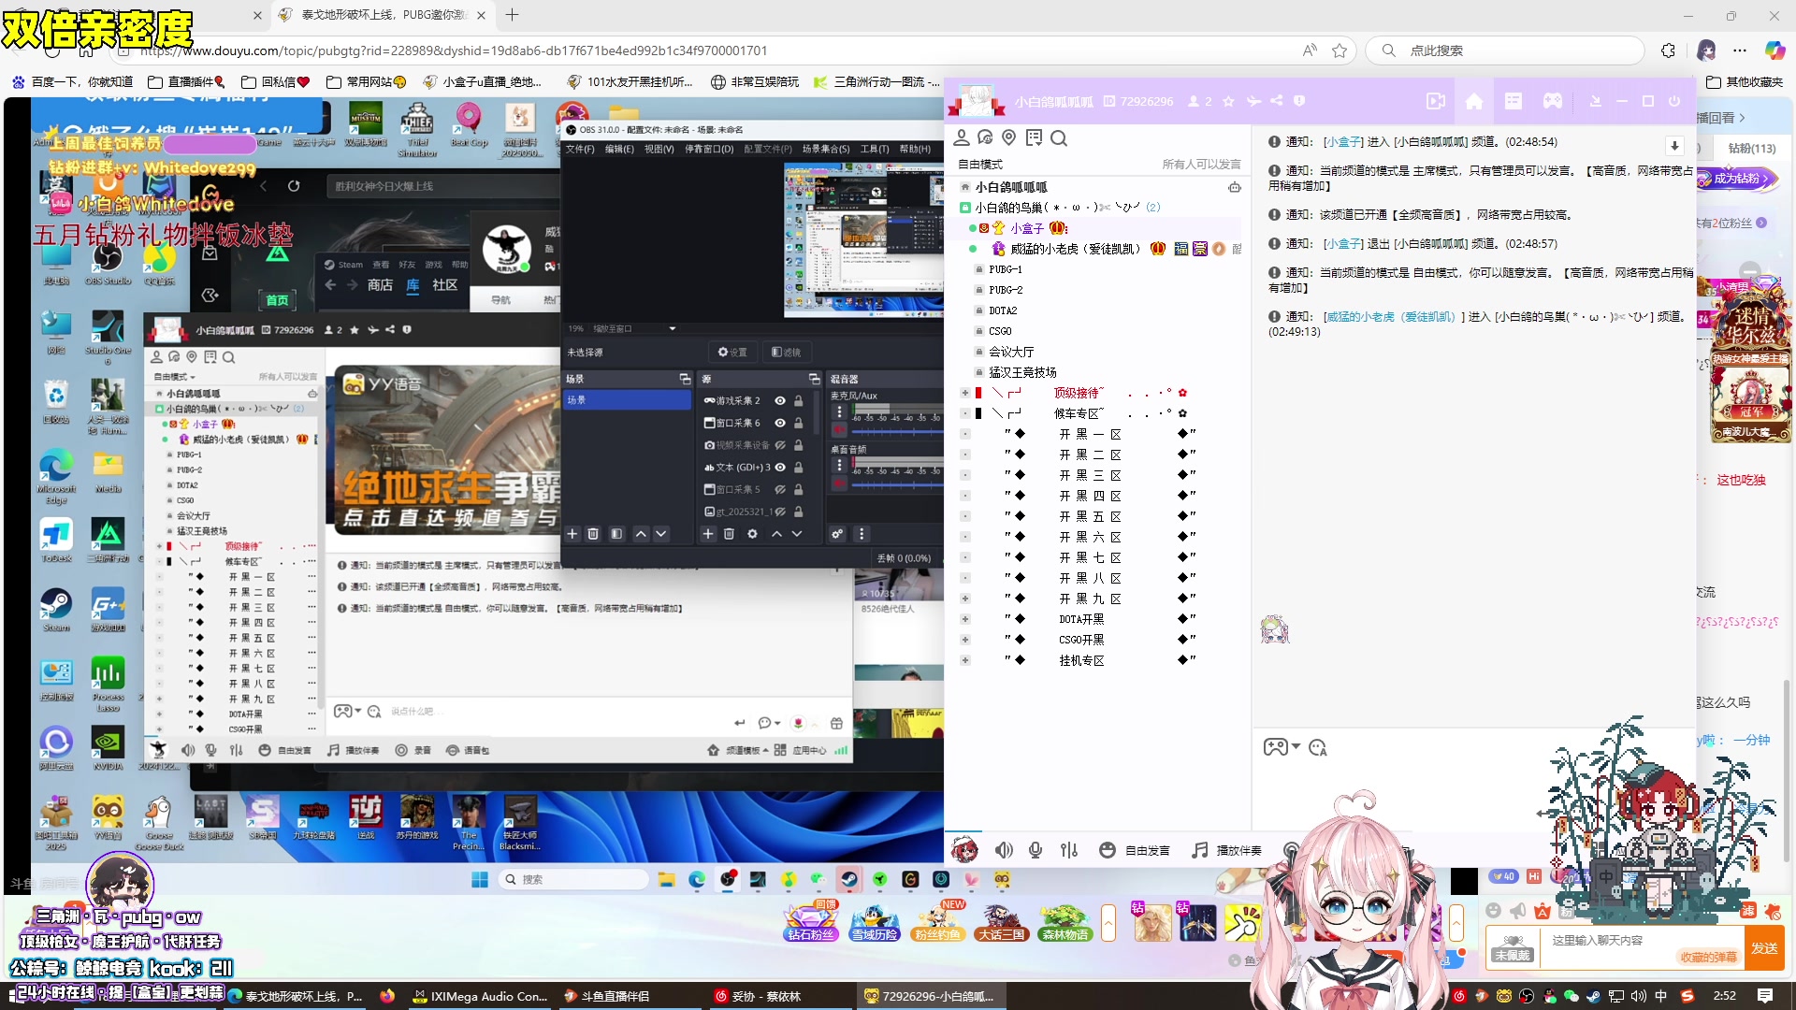The height and width of the screenshot is (1010, 1796).
Task: Open Windows Start button on inner taskbar
Action: (x=480, y=879)
